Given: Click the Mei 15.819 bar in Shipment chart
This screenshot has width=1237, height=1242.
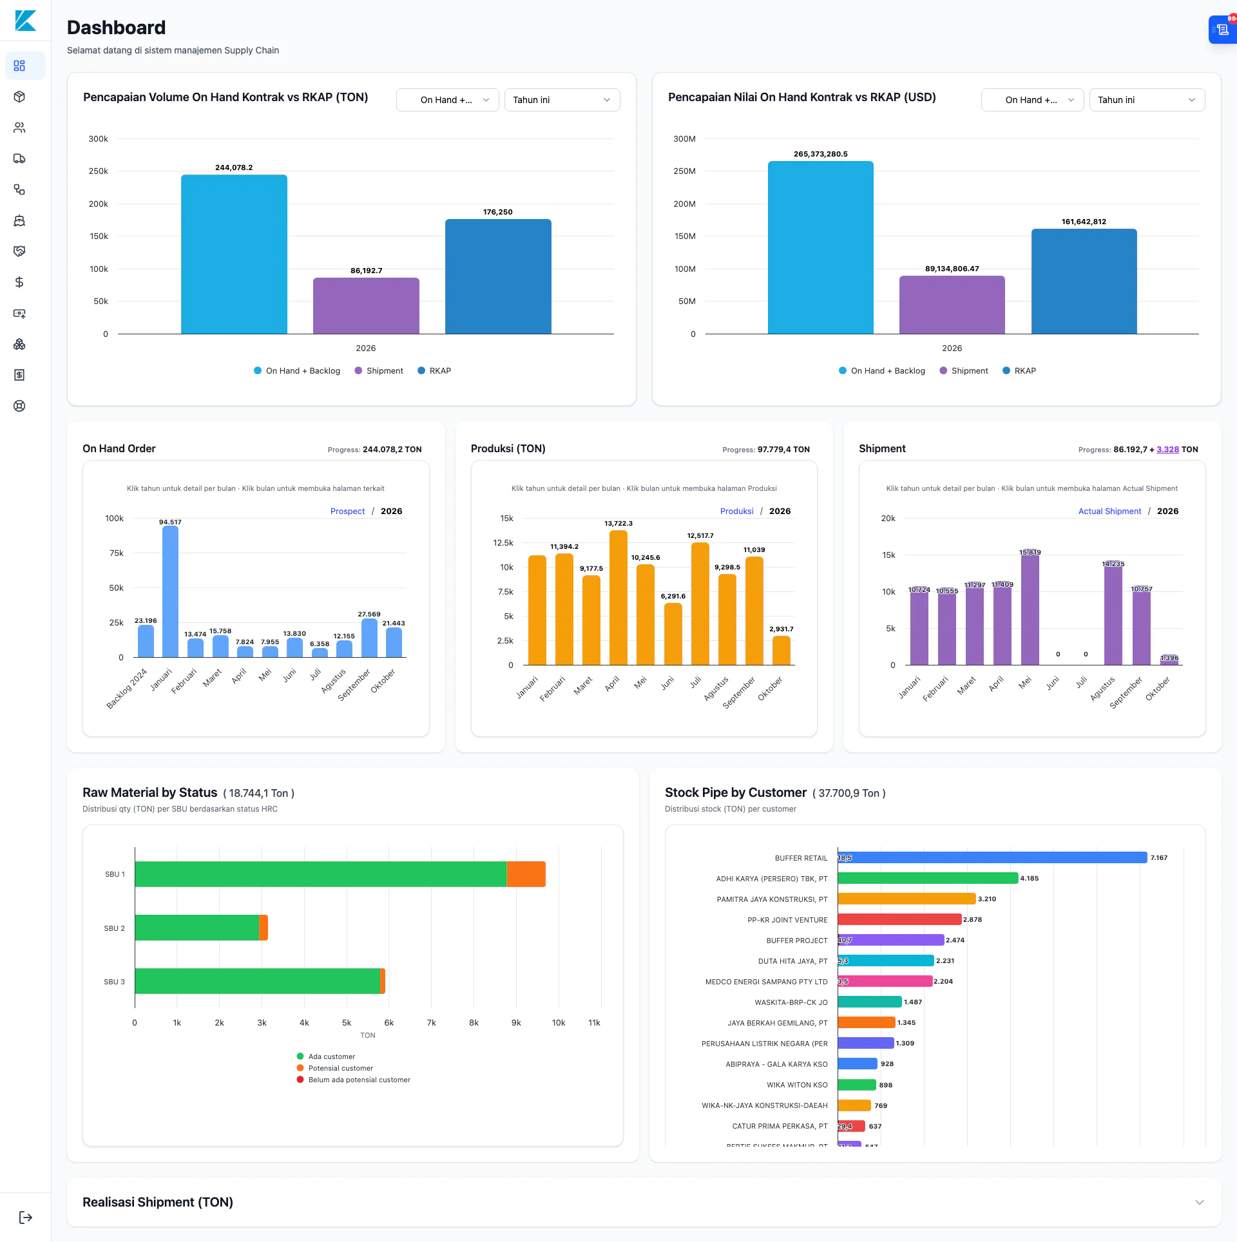Looking at the screenshot, I should (x=1030, y=607).
